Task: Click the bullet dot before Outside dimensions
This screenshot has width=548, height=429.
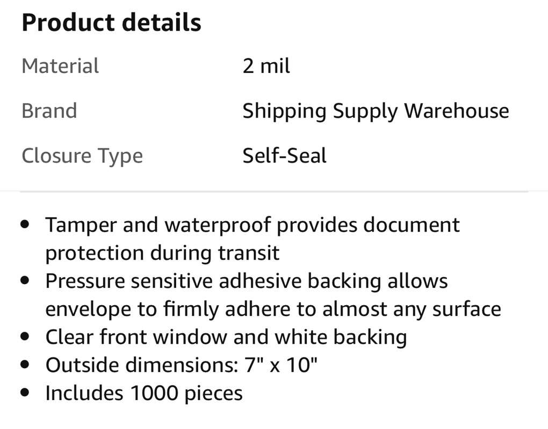Action: (25, 365)
